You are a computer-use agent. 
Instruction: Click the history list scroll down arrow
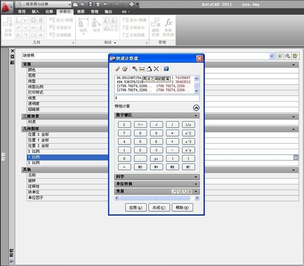tap(197, 91)
